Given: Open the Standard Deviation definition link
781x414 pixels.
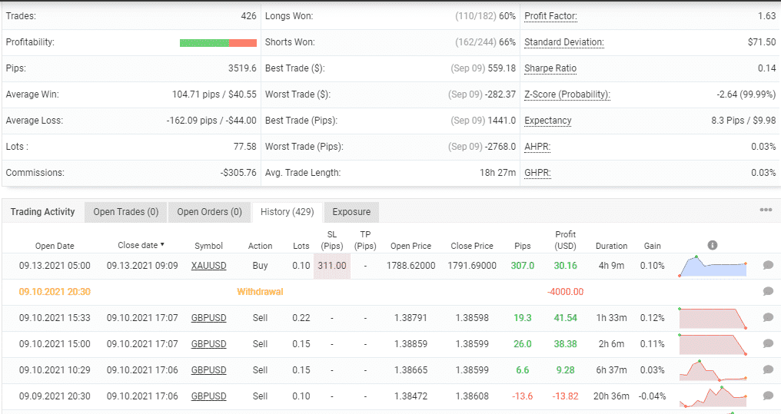Looking at the screenshot, I should coord(563,42).
